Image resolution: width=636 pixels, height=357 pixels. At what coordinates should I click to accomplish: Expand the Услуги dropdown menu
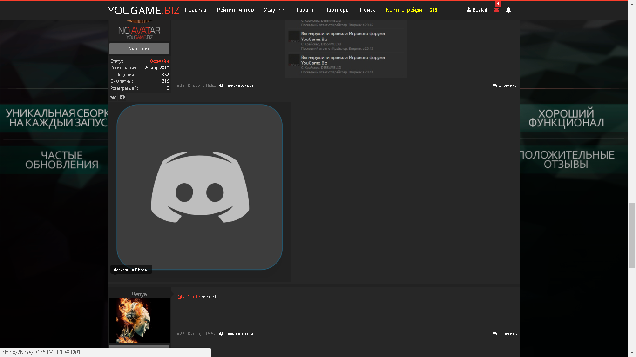pos(275,10)
